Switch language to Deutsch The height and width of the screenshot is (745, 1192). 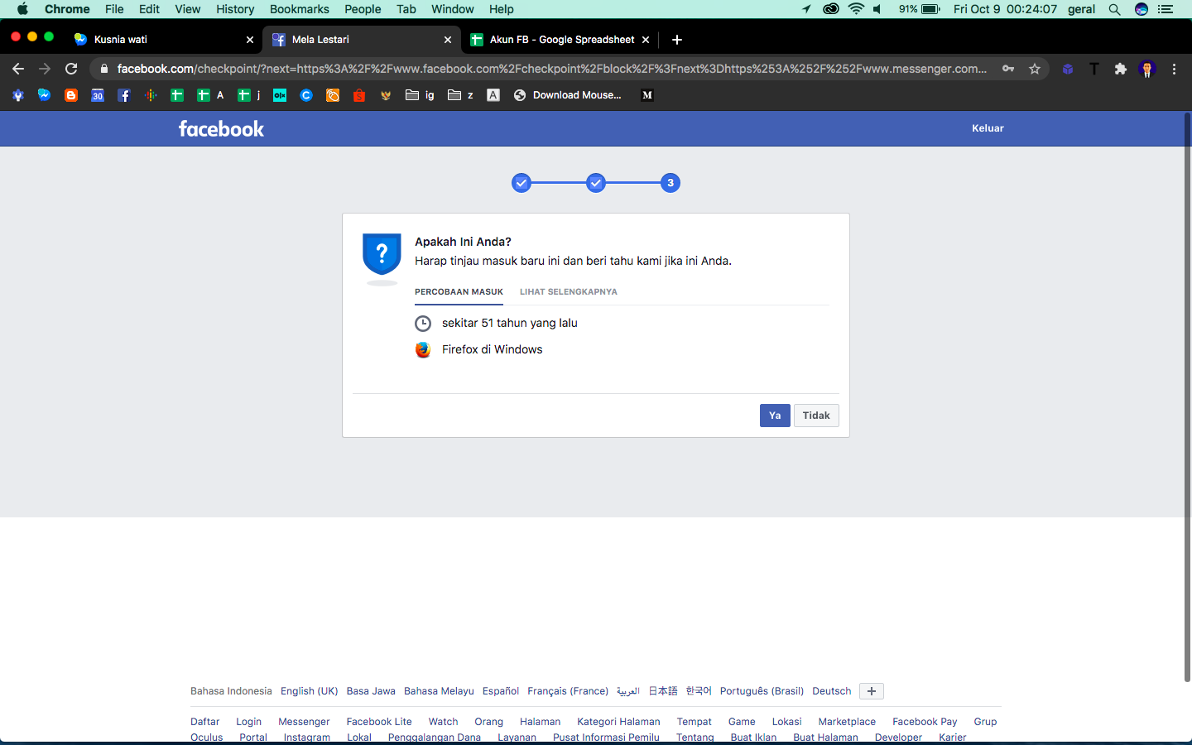[x=831, y=691]
